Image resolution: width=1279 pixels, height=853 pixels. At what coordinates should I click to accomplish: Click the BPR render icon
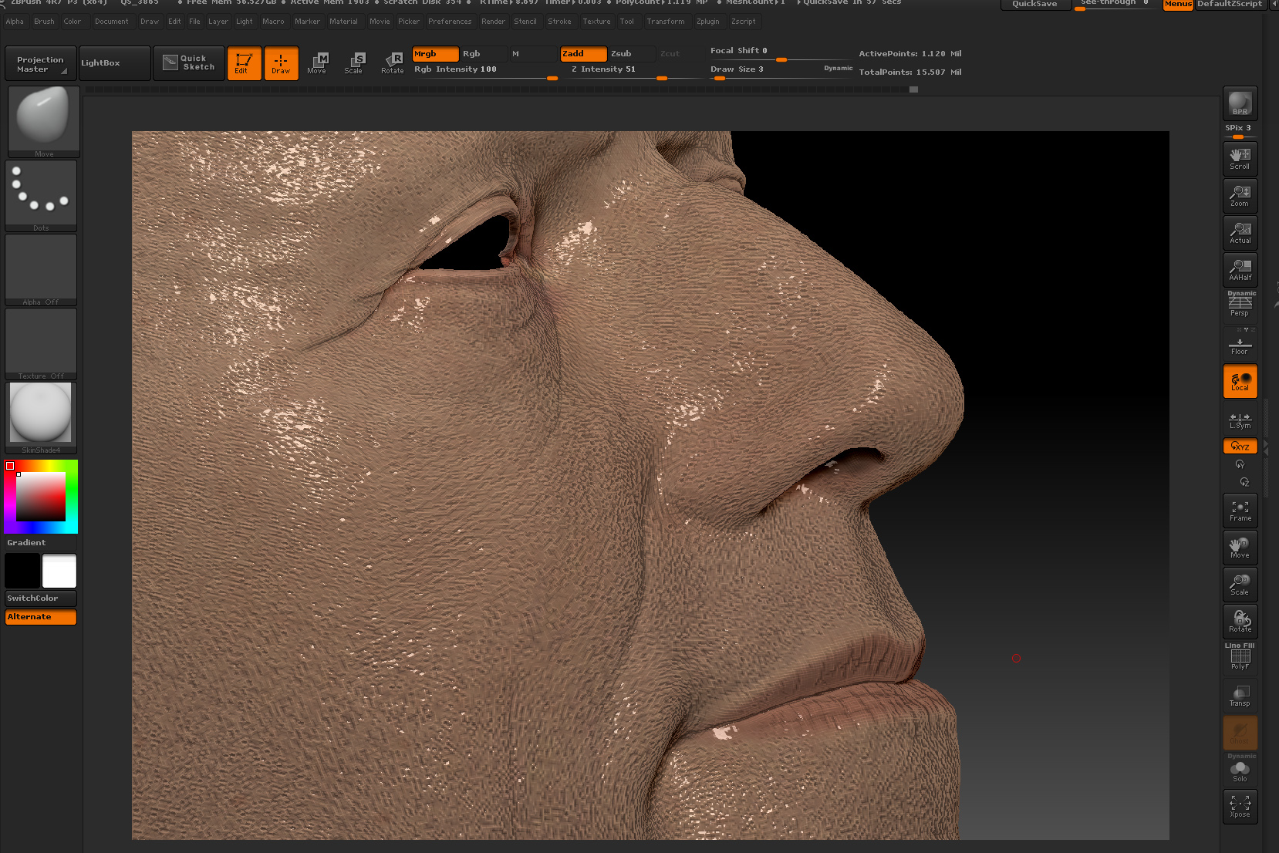[1240, 103]
